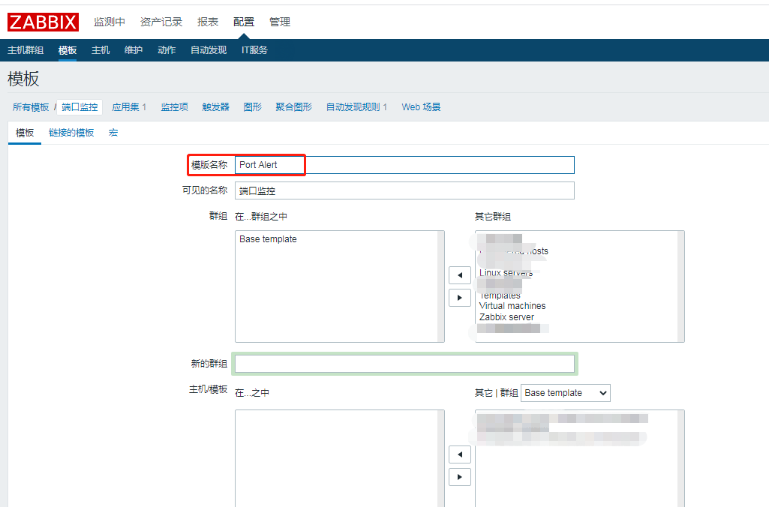
Task: Open the 管理 menu
Action: coord(280,22)
